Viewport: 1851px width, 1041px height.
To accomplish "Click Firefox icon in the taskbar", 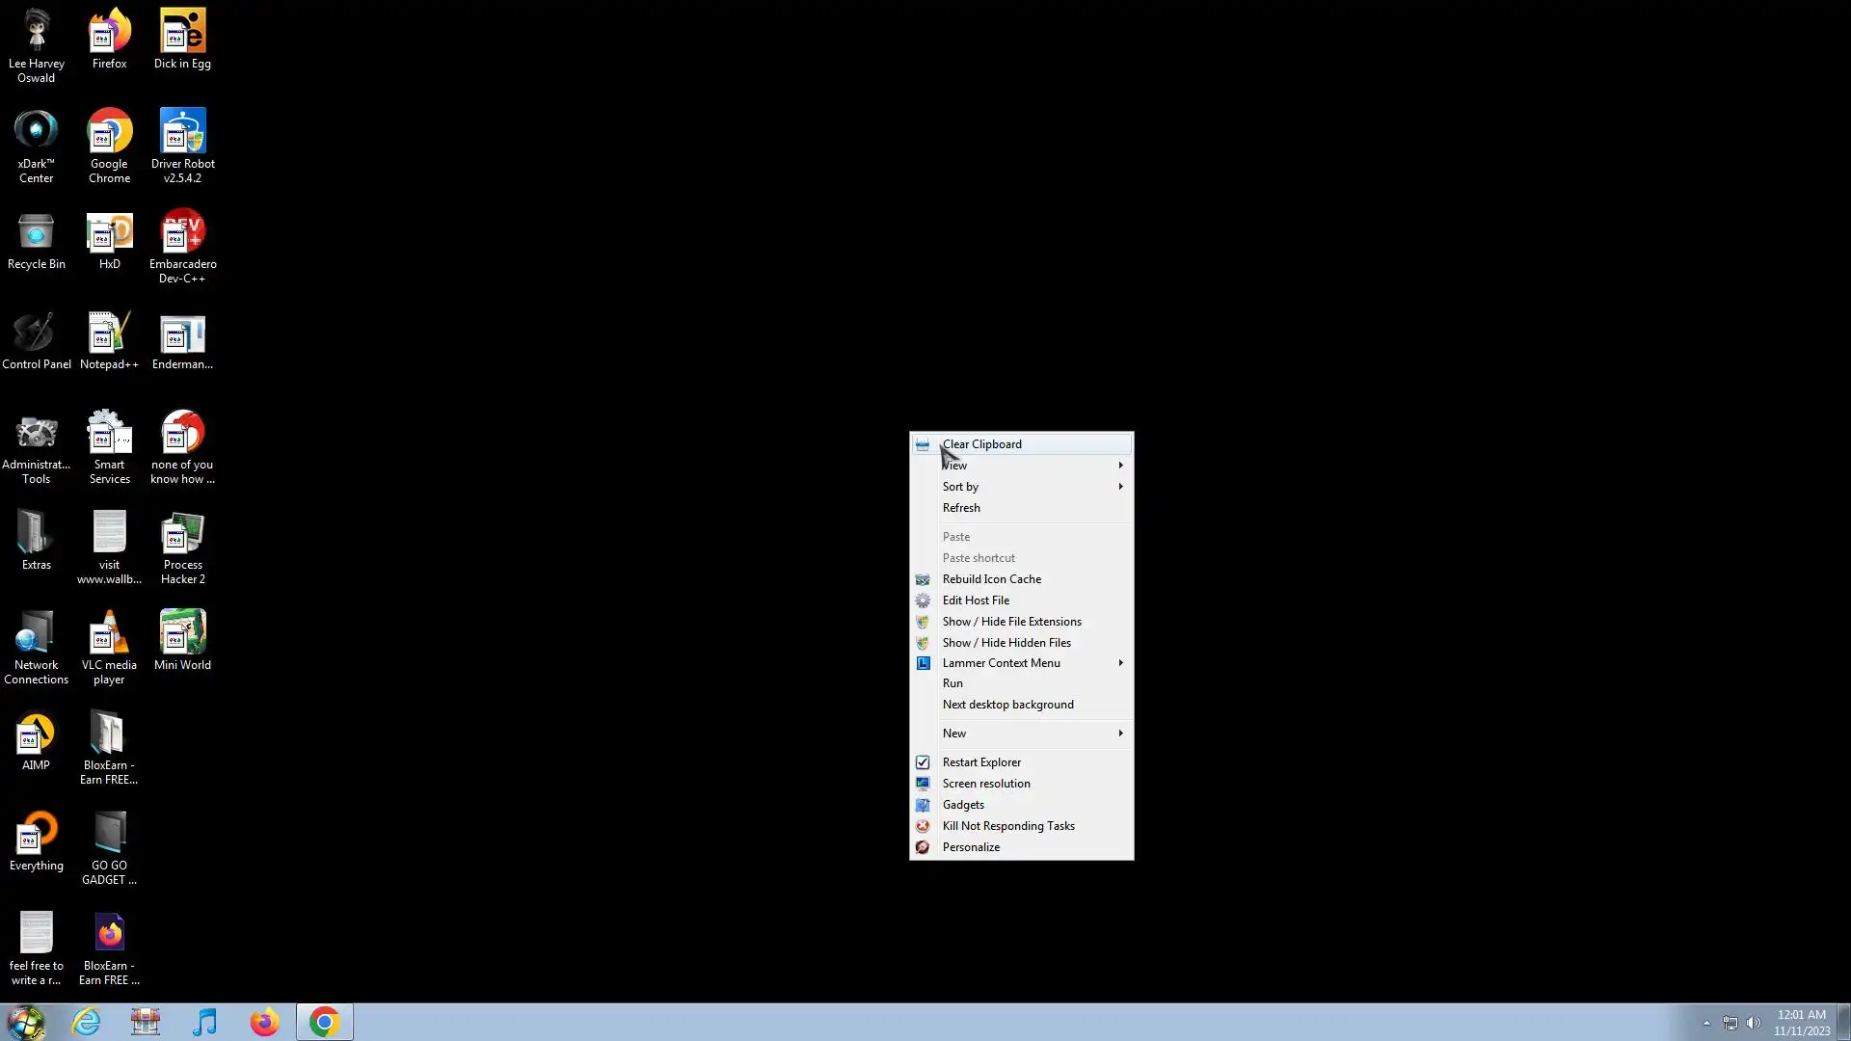I will (x=264, y=1022).
